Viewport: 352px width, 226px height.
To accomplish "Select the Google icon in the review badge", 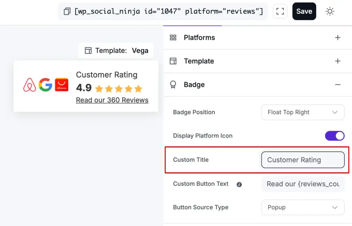I will [x=45, y=85].
